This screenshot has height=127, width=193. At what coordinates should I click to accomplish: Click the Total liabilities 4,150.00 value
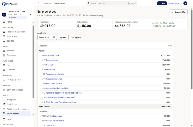click(84, 26)
